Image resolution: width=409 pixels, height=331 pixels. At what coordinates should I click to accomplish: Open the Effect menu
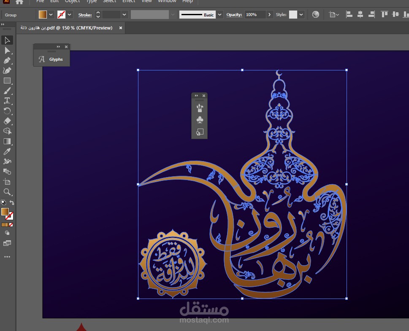click(x=129, y=1)
